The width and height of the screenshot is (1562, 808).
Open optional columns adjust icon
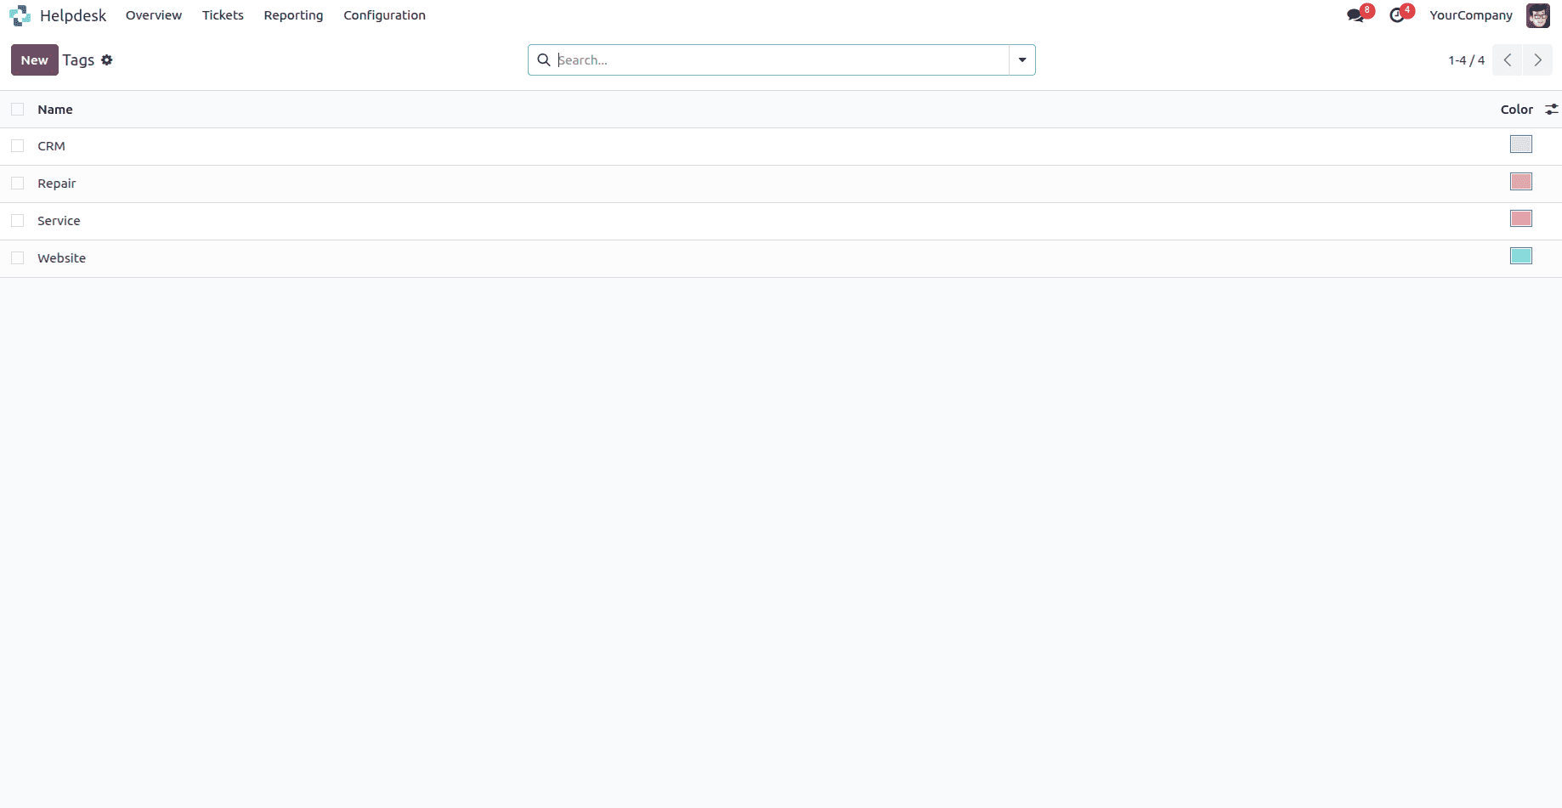(1552, 110)
